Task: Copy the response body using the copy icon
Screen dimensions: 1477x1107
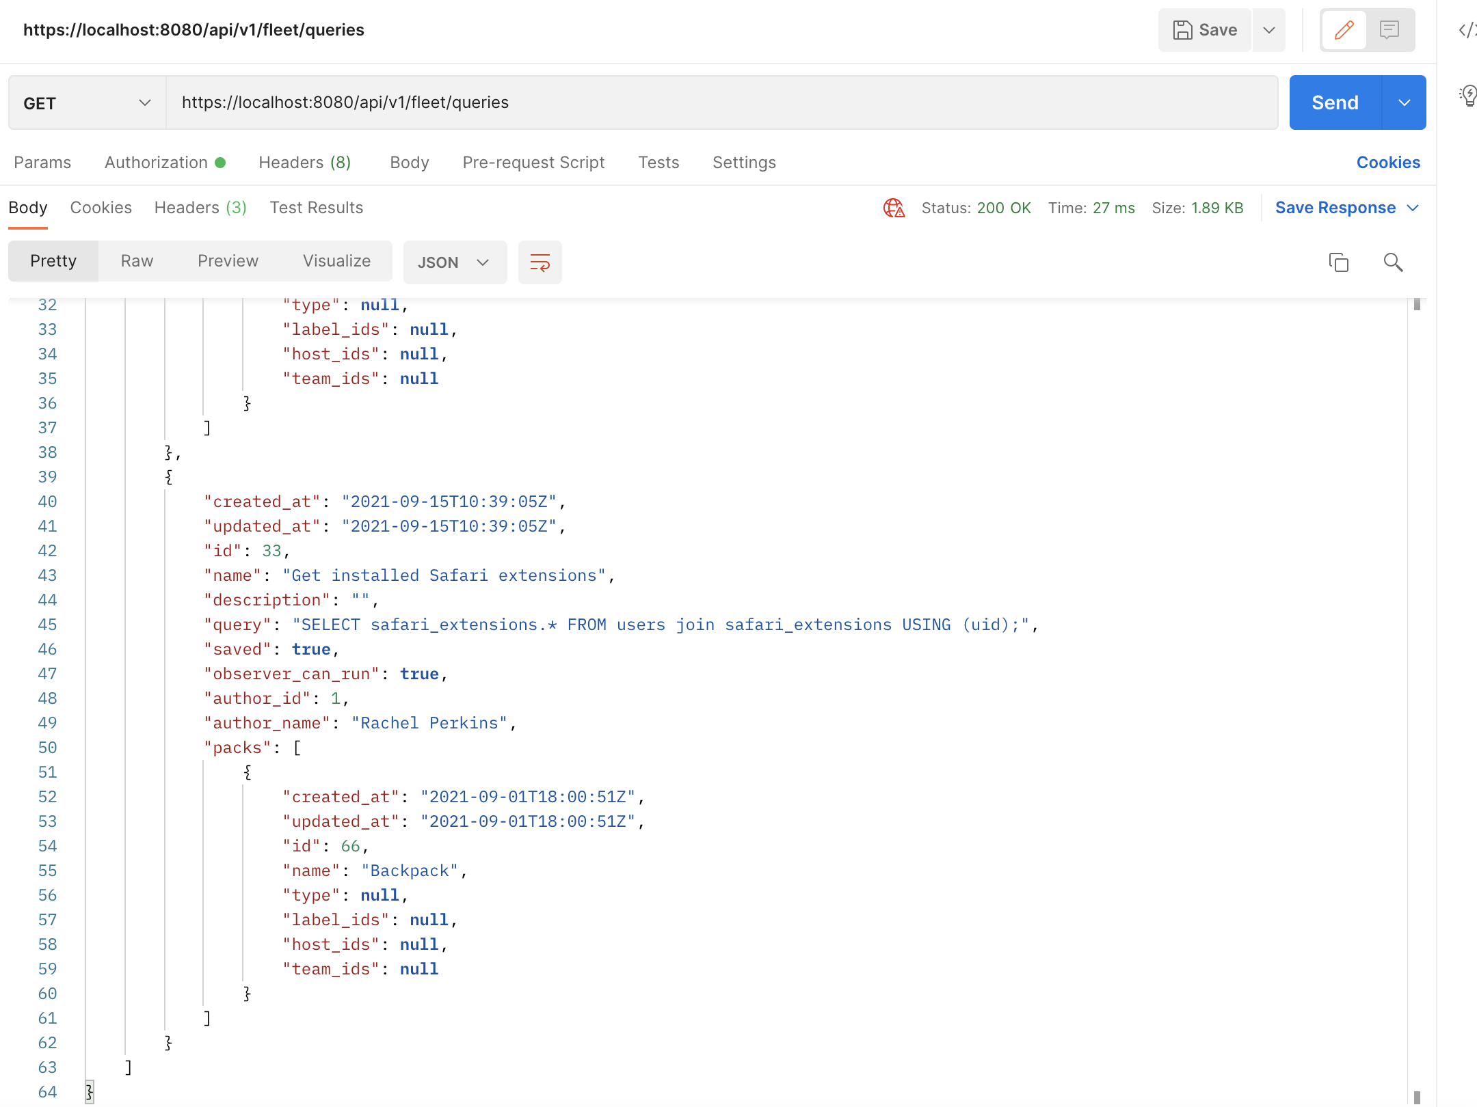Action: coord(1338,262)
